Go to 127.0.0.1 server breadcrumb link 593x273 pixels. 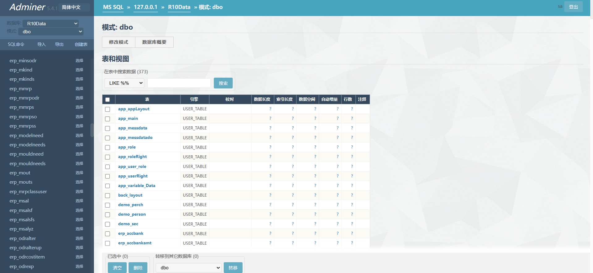click(146, 7)
